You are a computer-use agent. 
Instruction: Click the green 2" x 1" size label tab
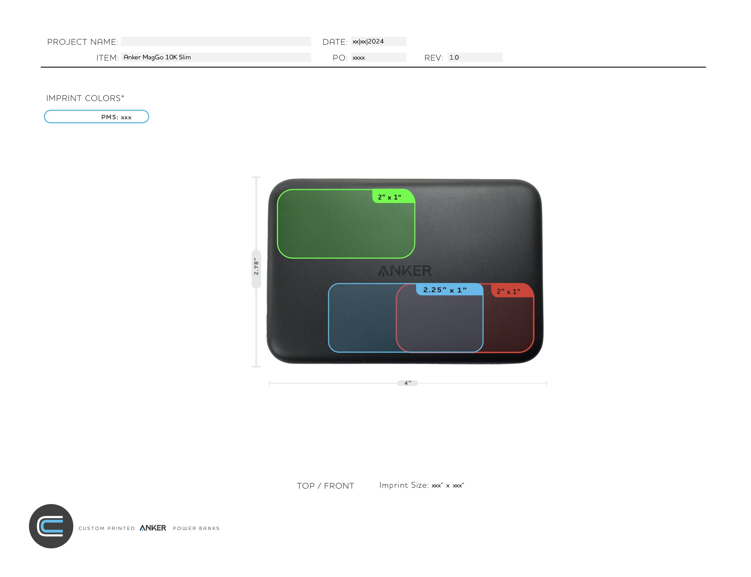(389, 197)
